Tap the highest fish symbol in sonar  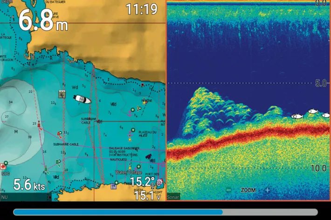(x=313, y=111)
